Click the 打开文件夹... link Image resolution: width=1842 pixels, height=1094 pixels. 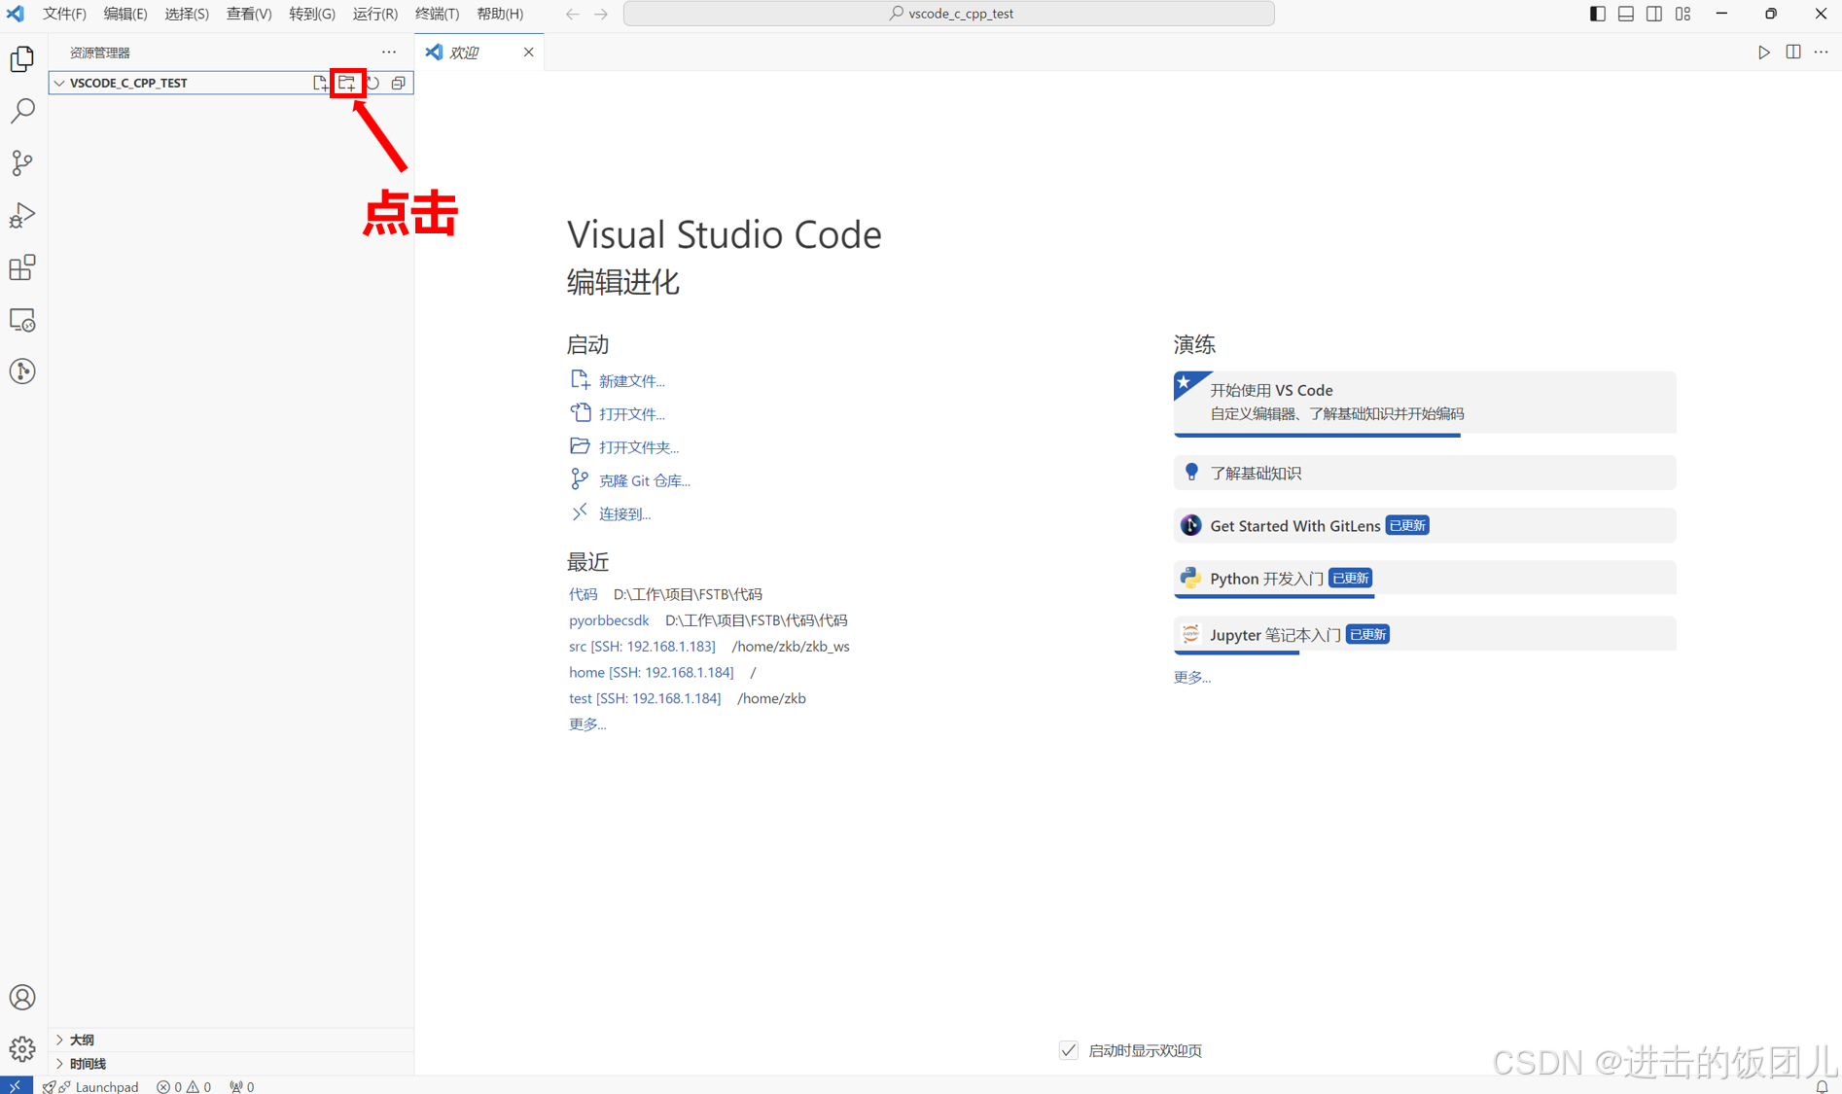click(x=638, y=447)
